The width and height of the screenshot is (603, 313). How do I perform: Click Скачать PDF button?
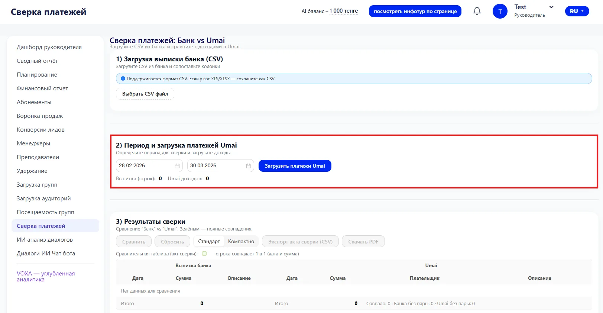[363, 242]
